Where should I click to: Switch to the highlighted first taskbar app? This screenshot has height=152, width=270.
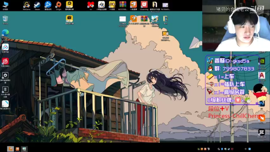[x=10, y=149]
